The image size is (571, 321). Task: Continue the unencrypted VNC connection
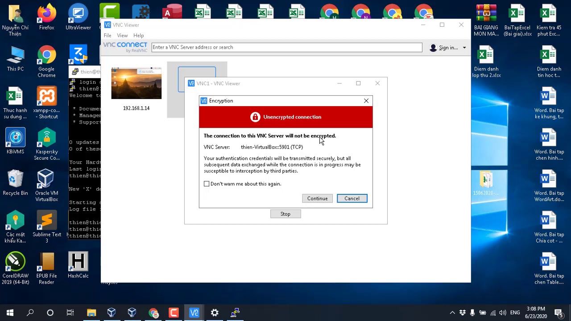(317, 198)
